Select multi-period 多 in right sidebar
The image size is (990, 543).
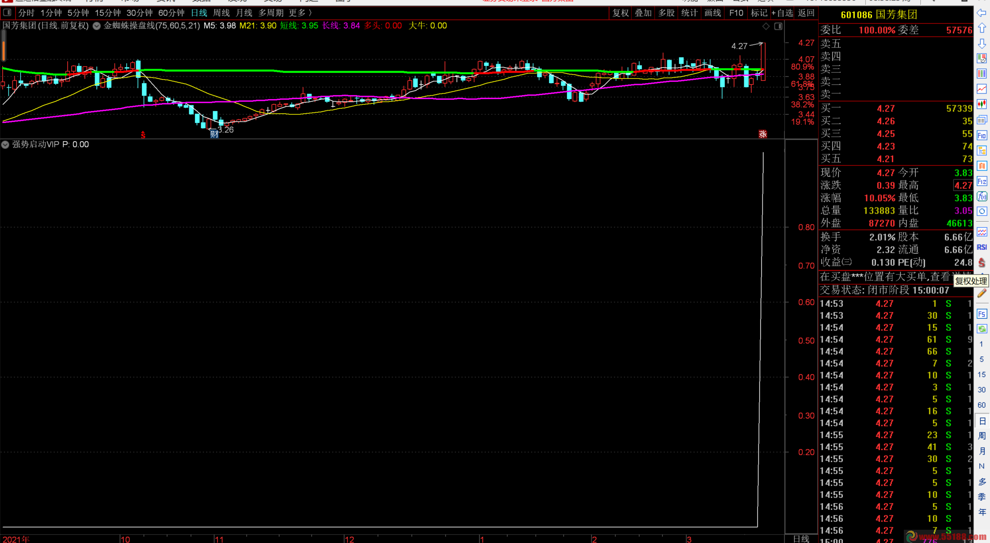click(x=982, y=482)
